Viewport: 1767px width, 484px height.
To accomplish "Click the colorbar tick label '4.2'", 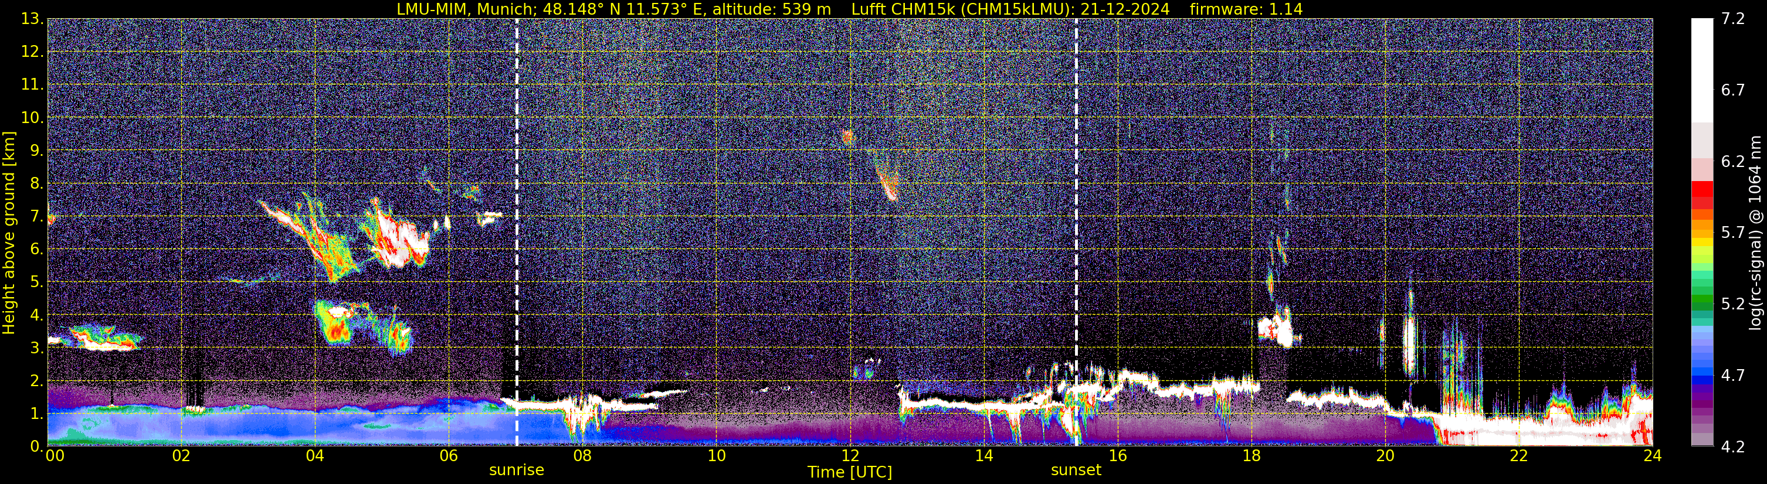I will coord(1733,446).
